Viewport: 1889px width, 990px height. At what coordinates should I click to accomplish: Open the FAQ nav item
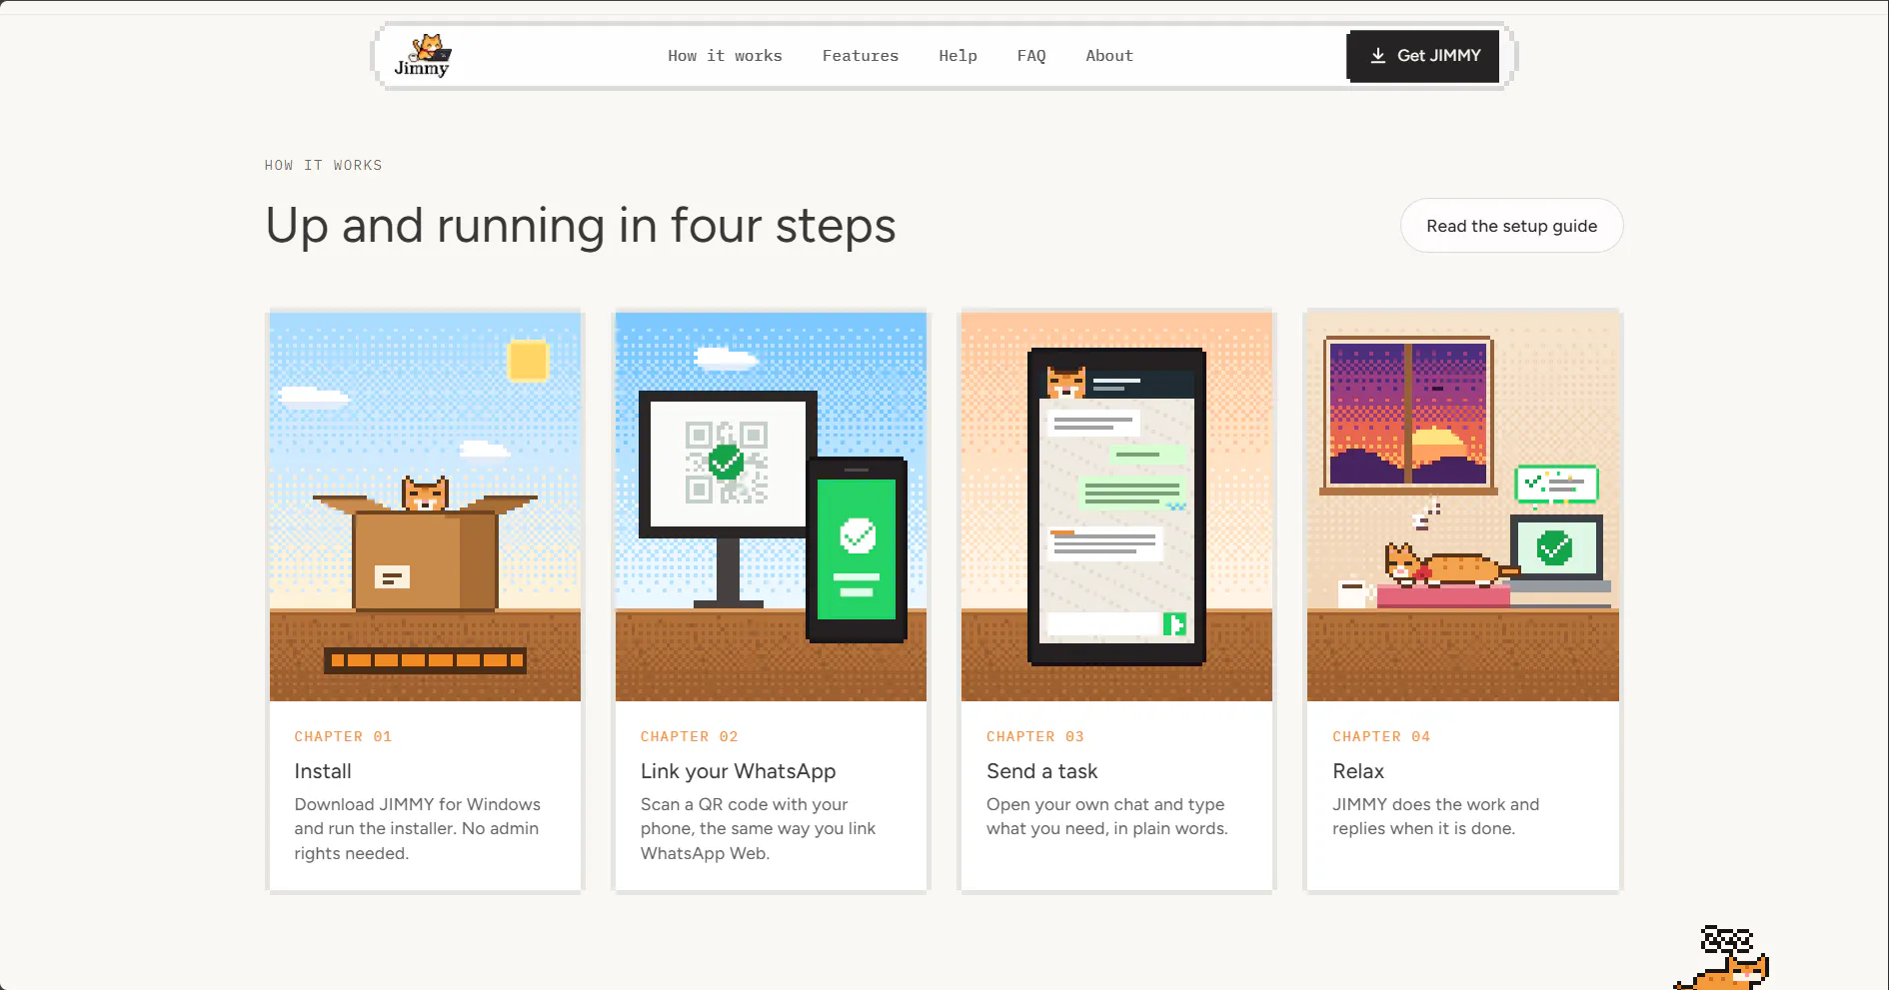(x=1031, y=56)
